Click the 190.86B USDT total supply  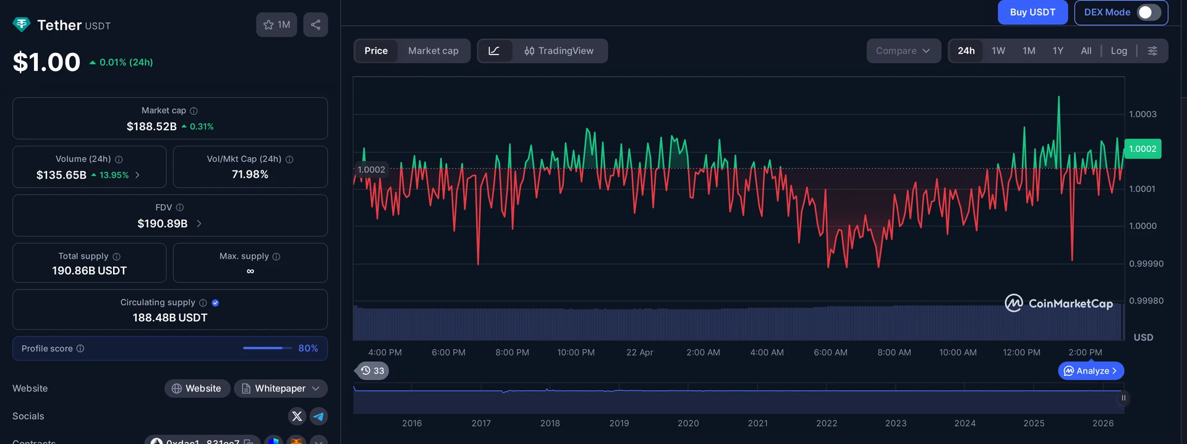(x=89, y=270)
